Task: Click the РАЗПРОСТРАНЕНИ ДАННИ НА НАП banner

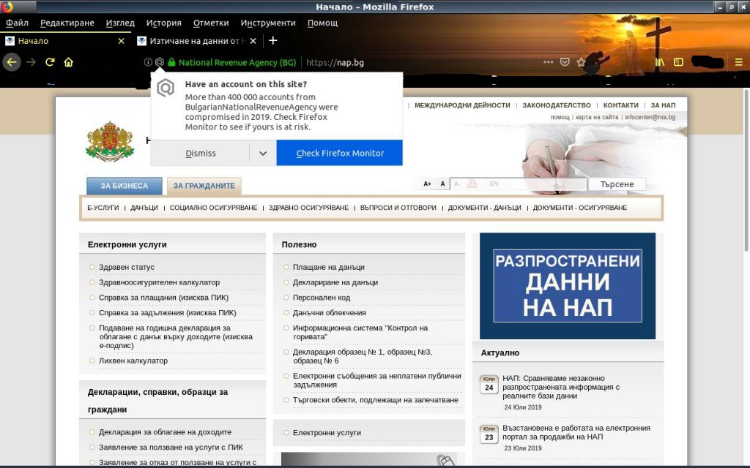Action: coord(568,286)
